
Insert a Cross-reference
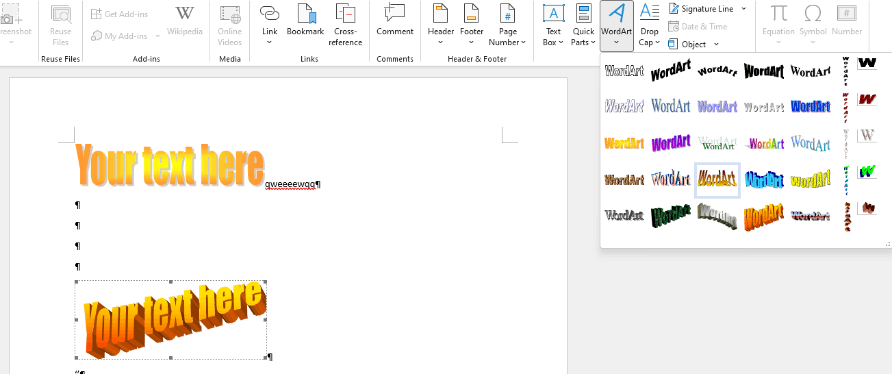pyautogui.click(x=346, y=25)
